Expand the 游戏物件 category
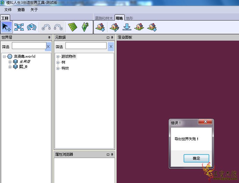Image resolution: width=239 pixels, height=183 pixels. coord(58,56)
